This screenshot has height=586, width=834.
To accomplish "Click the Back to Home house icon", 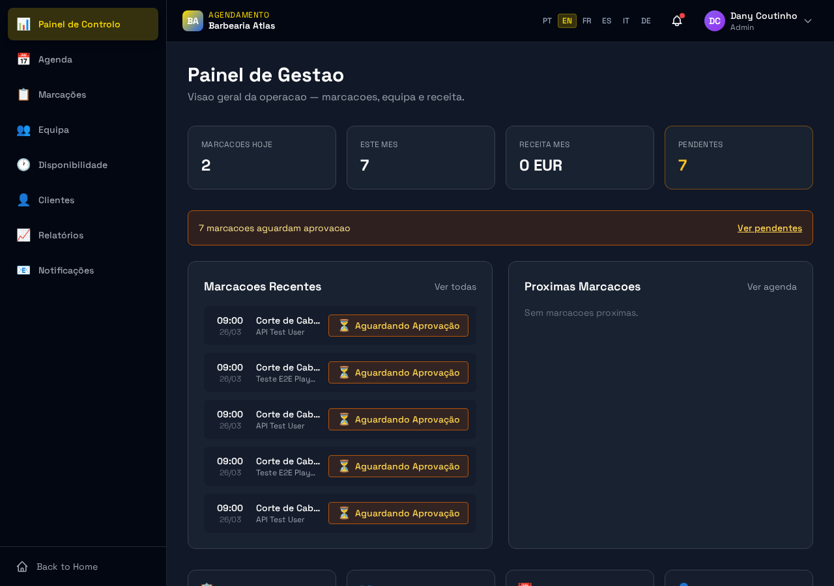I will pyautogui.click(x=22, y=566).
